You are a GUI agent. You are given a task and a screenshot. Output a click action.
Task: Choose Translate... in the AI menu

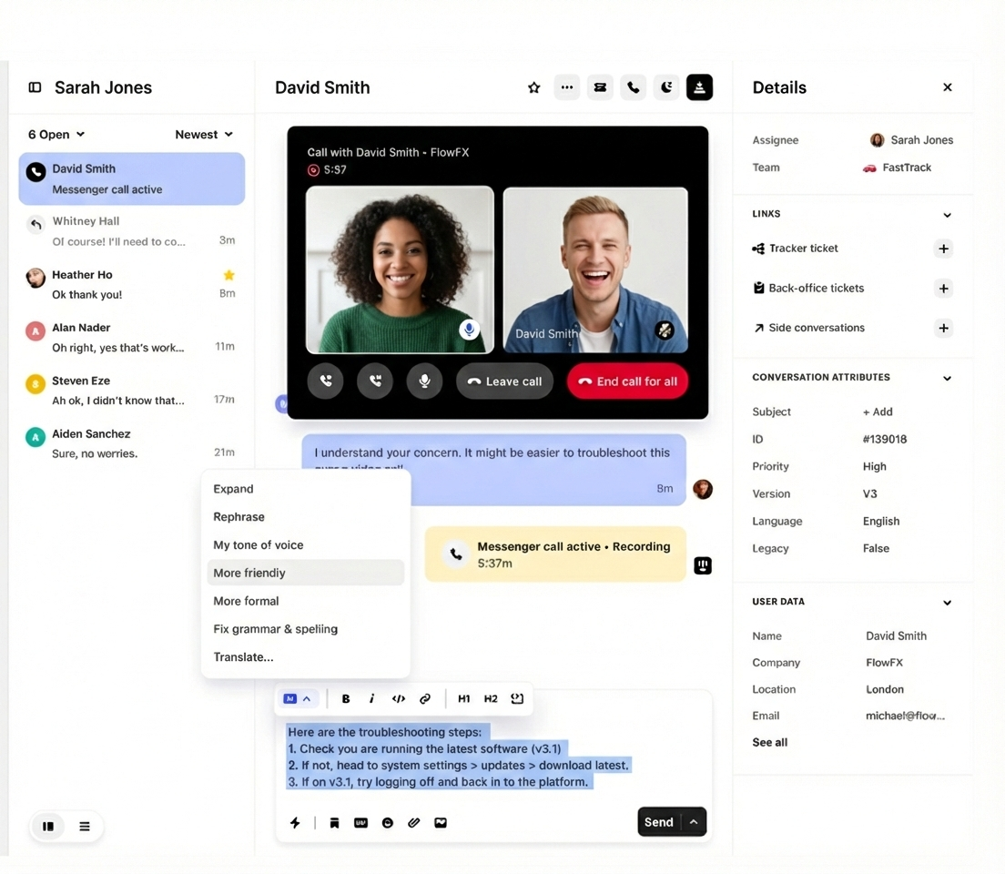pyautogui.click(x=243, y=657)
